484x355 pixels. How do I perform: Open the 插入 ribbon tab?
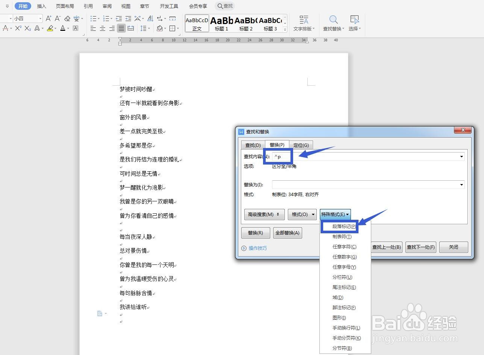(x=41, y=6)
